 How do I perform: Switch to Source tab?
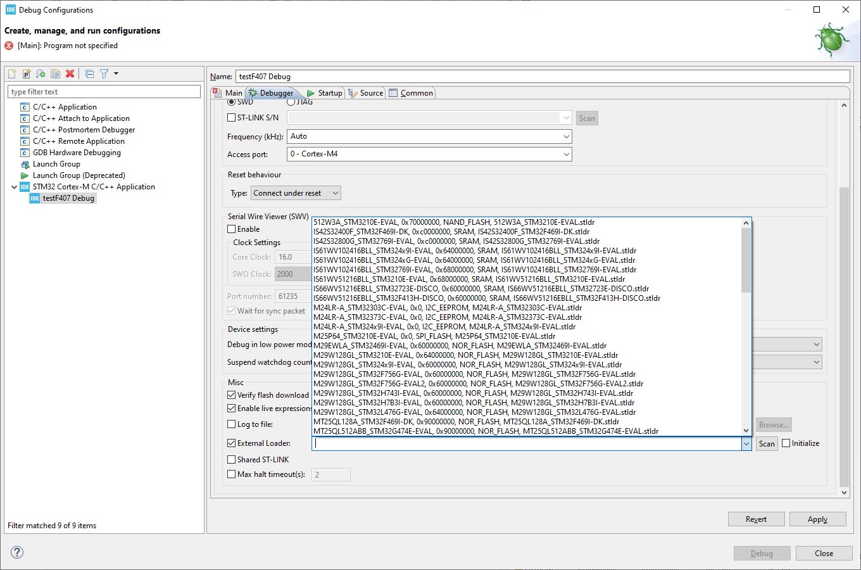click(365, 93)
